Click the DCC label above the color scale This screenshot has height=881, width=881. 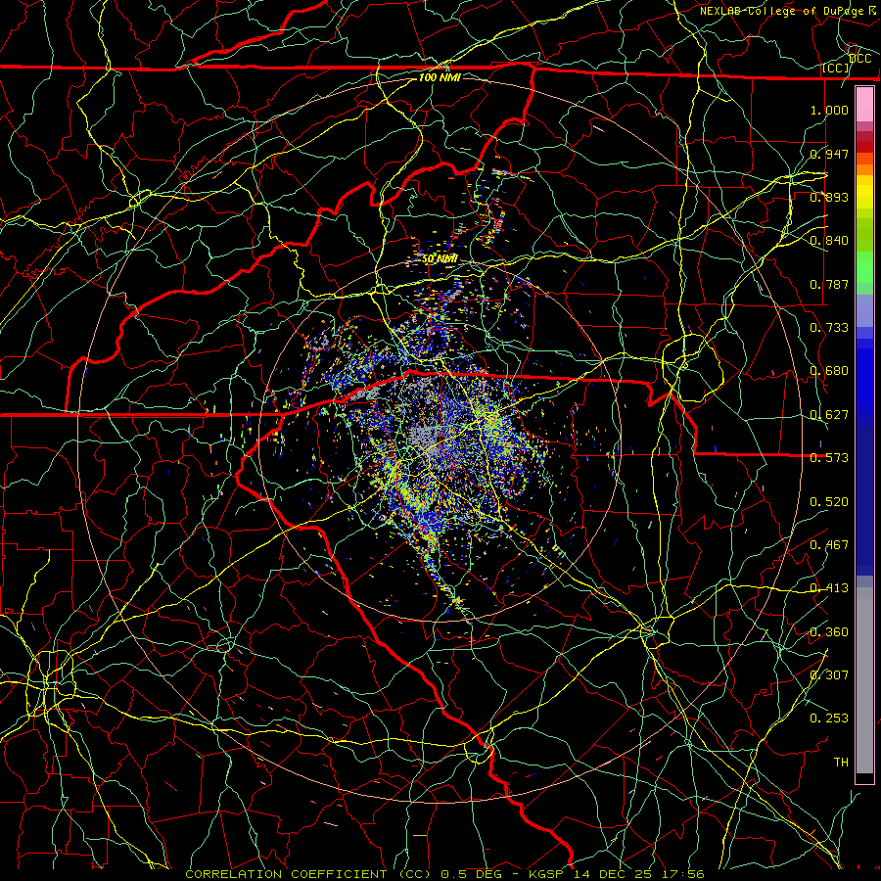point(859,59)
